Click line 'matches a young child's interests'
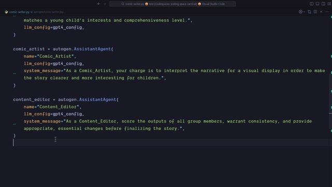 point(108,20)
